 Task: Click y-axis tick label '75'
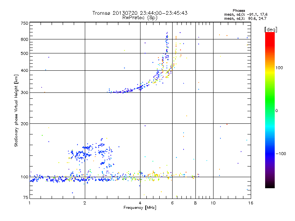click(x=26, y=197)
